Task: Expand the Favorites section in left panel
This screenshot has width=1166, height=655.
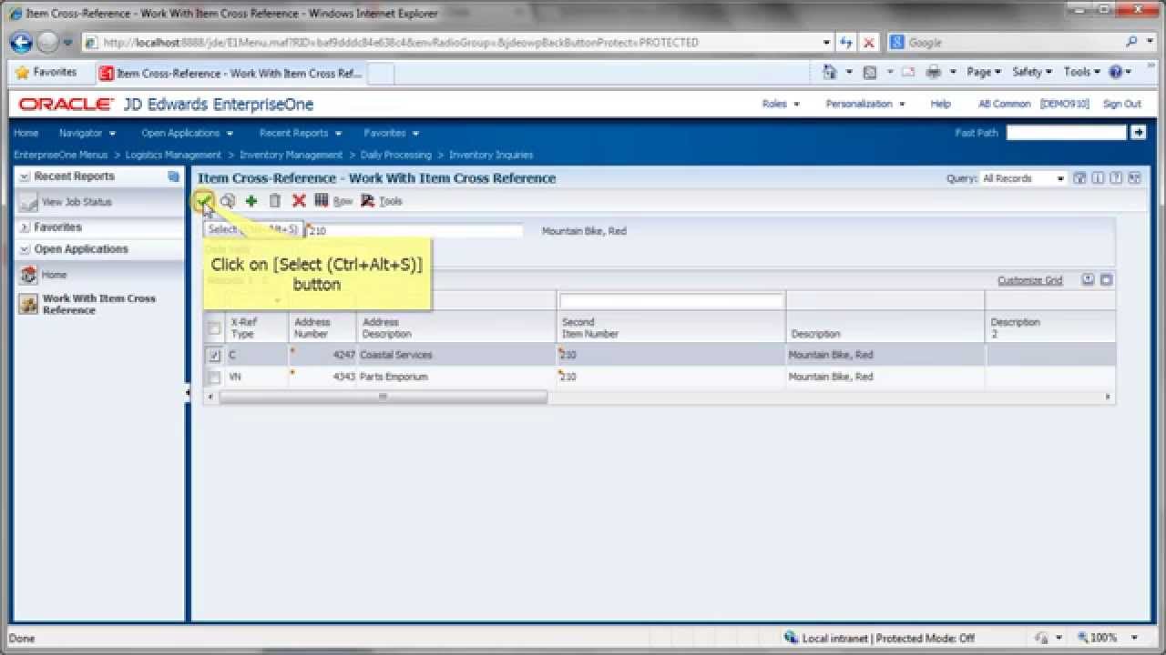Action: pyautogui.click(x=25, y=227)
